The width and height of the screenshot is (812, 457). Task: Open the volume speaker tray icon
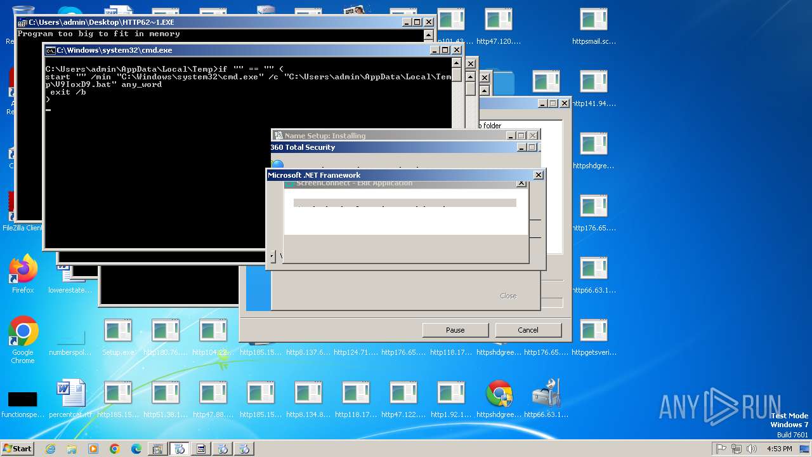coord(752,449)
